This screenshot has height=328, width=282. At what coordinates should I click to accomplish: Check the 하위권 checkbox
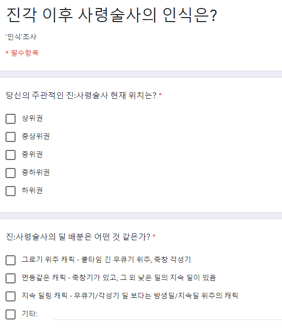pyautogui.click(x=11, y=191)
